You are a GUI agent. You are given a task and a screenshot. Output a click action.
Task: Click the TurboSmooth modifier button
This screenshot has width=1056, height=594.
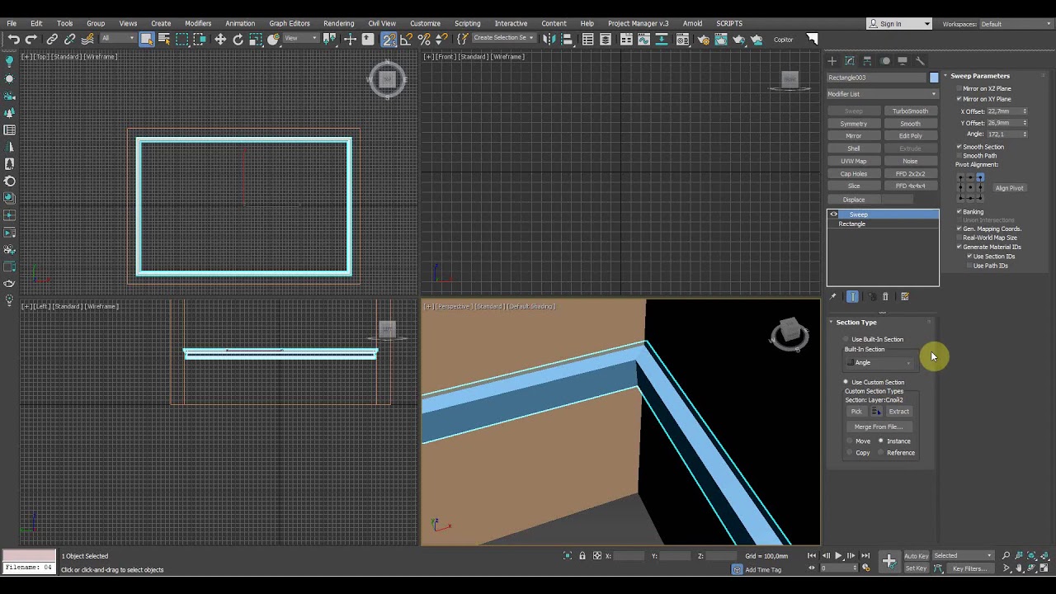pyautogui.click(x=910, y=111)
